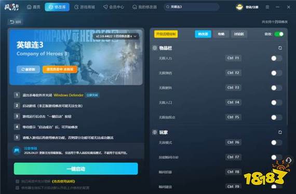
Task: Open the hamburger menu in title bar
Action: (267, 7)
